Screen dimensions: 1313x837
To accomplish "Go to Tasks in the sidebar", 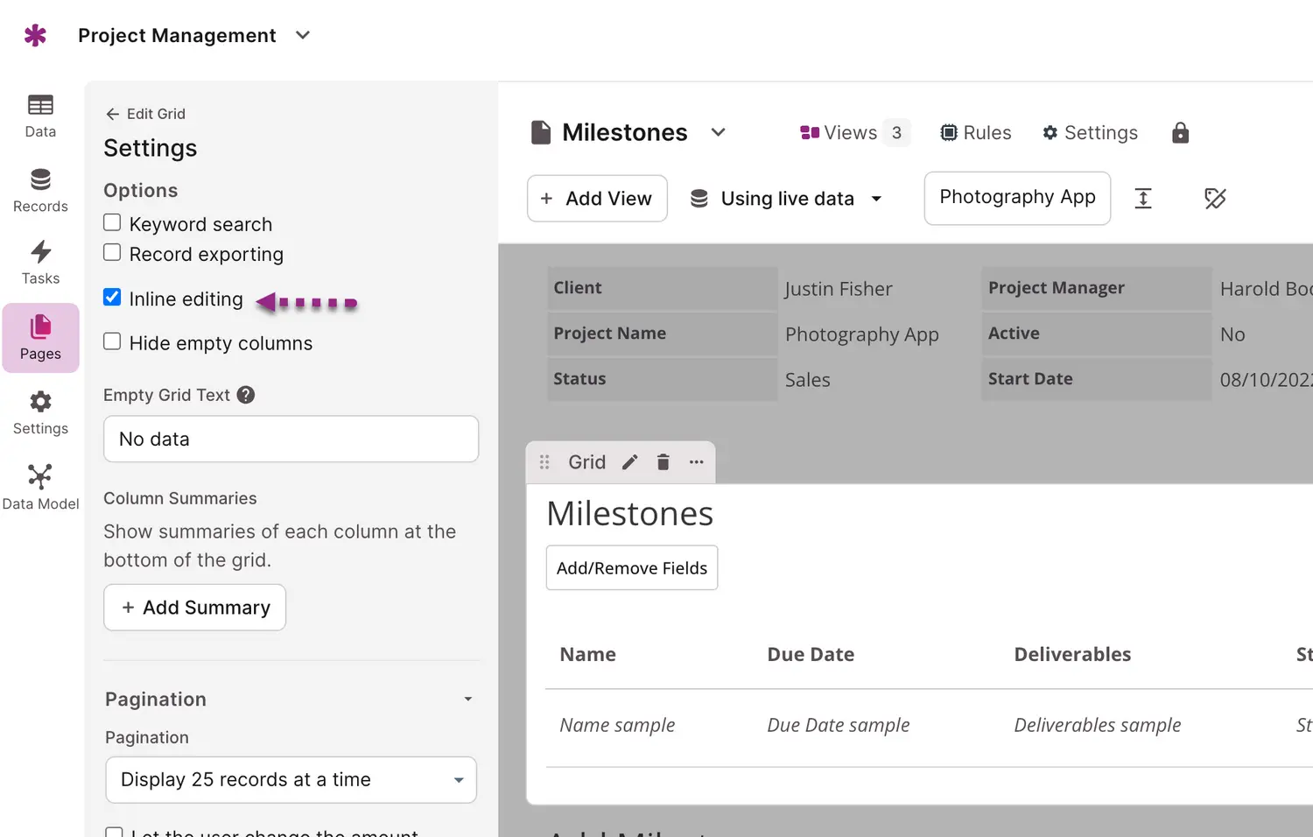I will pyautogui.click(x=40, y=263).
